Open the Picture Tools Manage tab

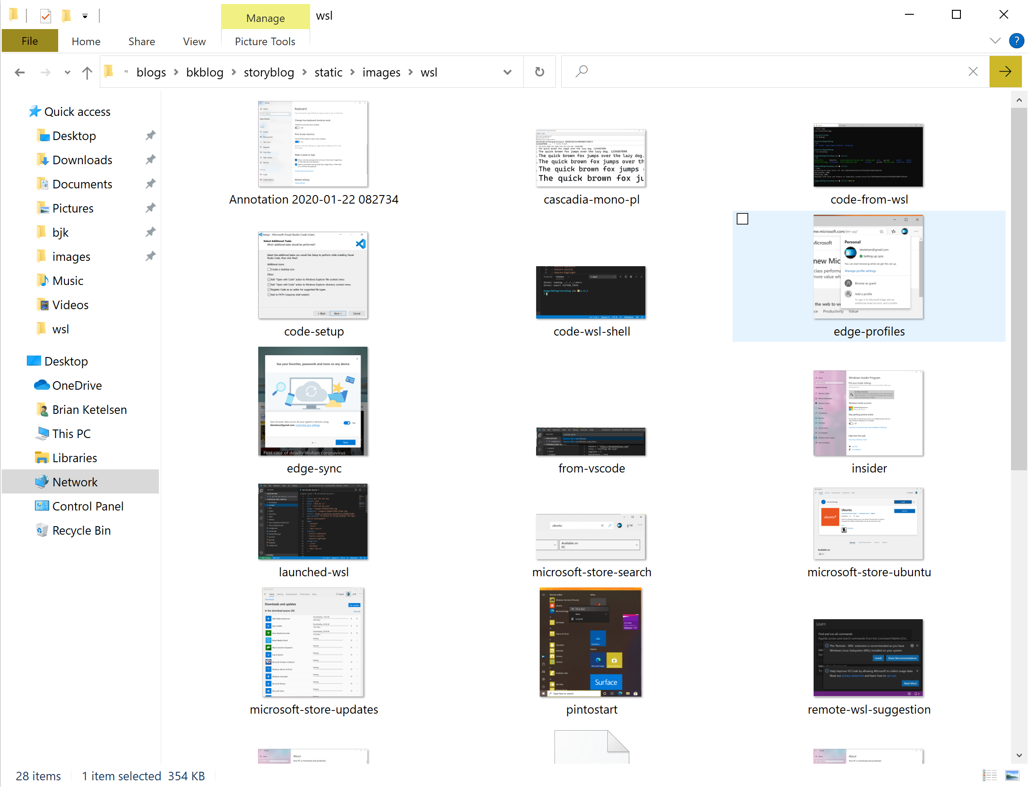coord(265,17)
